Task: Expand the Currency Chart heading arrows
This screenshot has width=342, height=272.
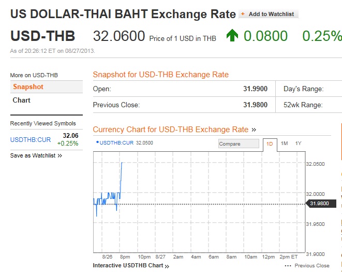Action: point(254,130)
